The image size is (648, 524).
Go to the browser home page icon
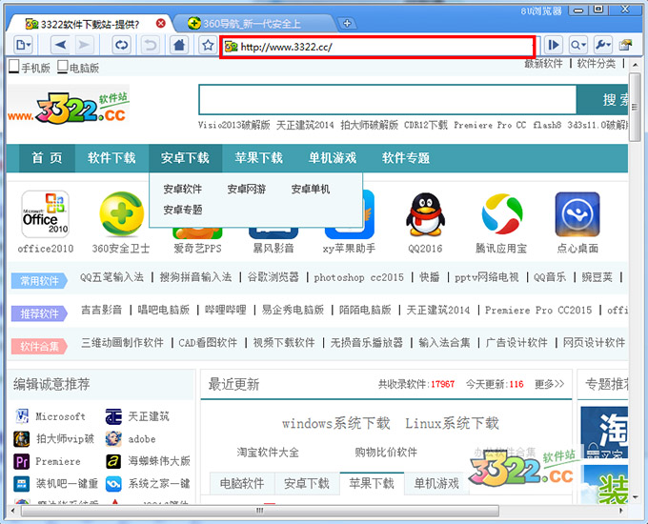click(x=179, y=45)
